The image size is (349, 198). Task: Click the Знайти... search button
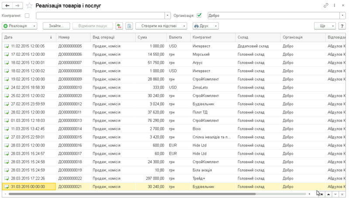click(x=56, y=26)
